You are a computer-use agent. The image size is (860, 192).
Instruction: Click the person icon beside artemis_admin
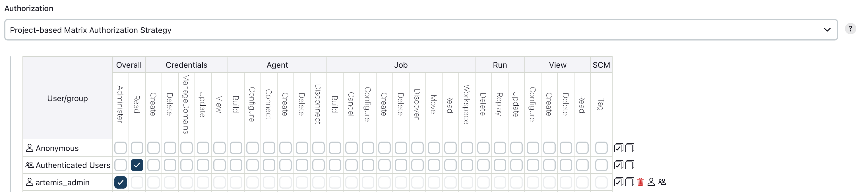pyautogui.click(x=651, y=182)
